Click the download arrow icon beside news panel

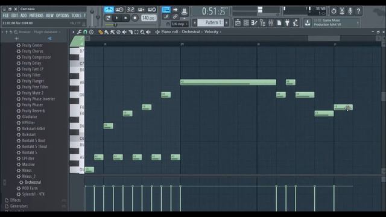(307, 23)
